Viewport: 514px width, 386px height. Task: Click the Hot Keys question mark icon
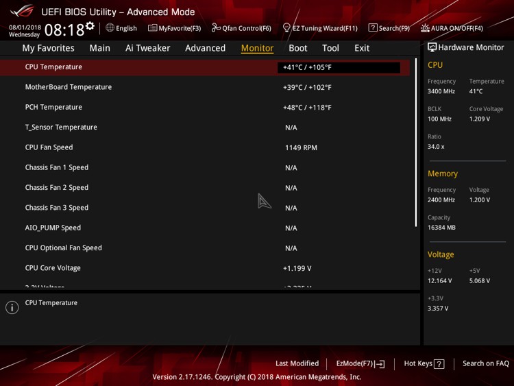pos(439,364)
